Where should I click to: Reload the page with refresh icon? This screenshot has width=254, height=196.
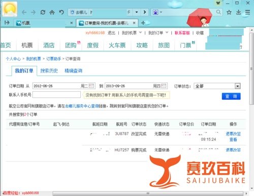coord(43,12)
